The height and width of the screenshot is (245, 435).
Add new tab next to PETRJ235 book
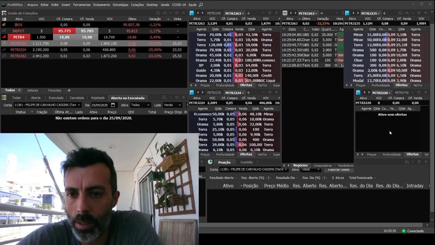coord(384,13)
